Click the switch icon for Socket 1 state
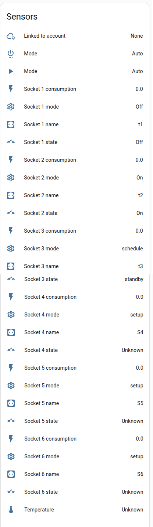Image resolution: width=153 pixels, height=527 pixels. (11, 142)
